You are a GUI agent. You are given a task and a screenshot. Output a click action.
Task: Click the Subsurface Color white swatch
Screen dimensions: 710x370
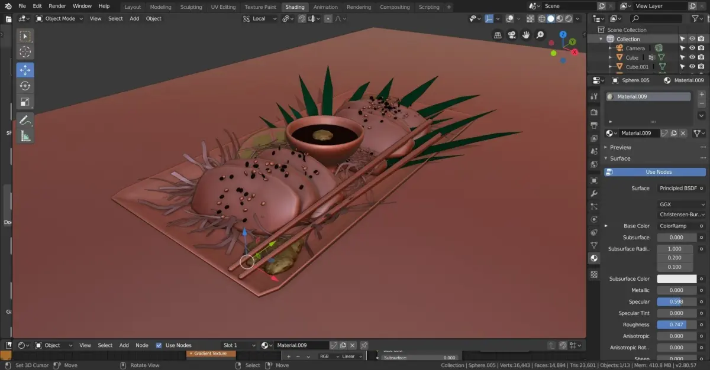(x=677, y=279)
